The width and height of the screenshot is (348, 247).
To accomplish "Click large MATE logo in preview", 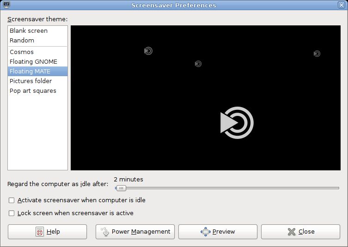I will (237, 123).
